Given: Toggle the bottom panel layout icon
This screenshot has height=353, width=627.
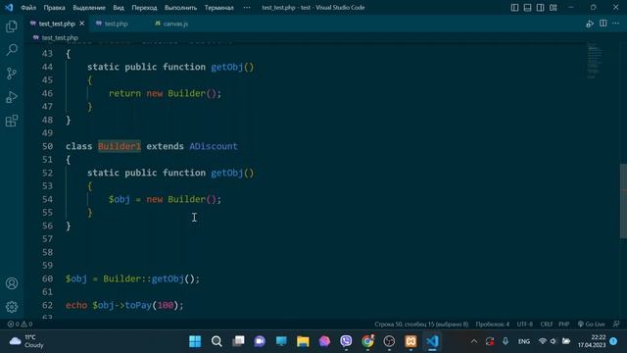Looking at the screenshot, I should coord(527,8).
